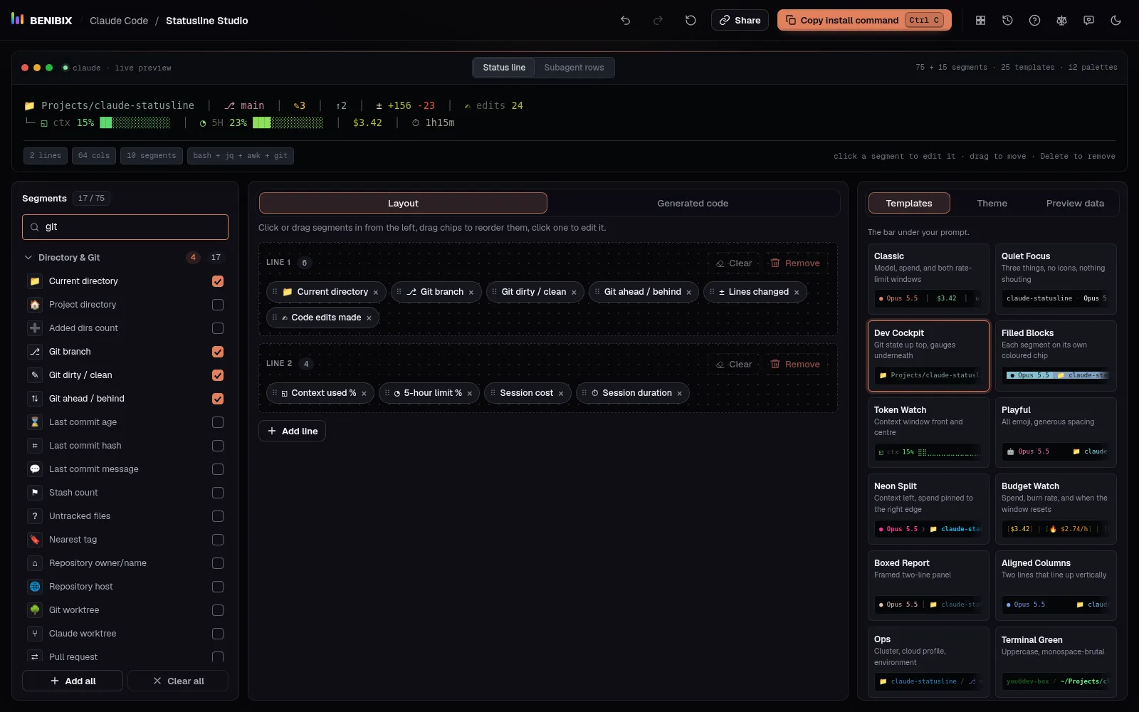Click the BENIBIX logo
This screenshot has height=712, width=1139.
42,20
